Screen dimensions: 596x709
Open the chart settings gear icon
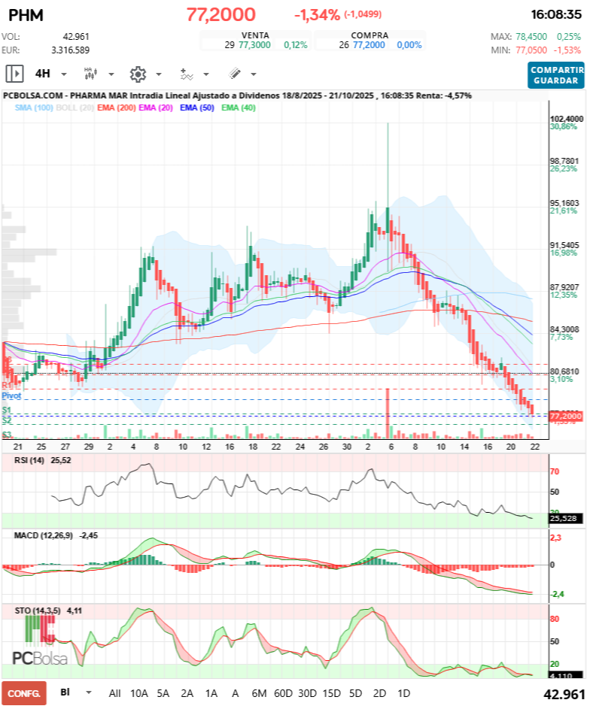pyautogui.click(x=137, y=74)
